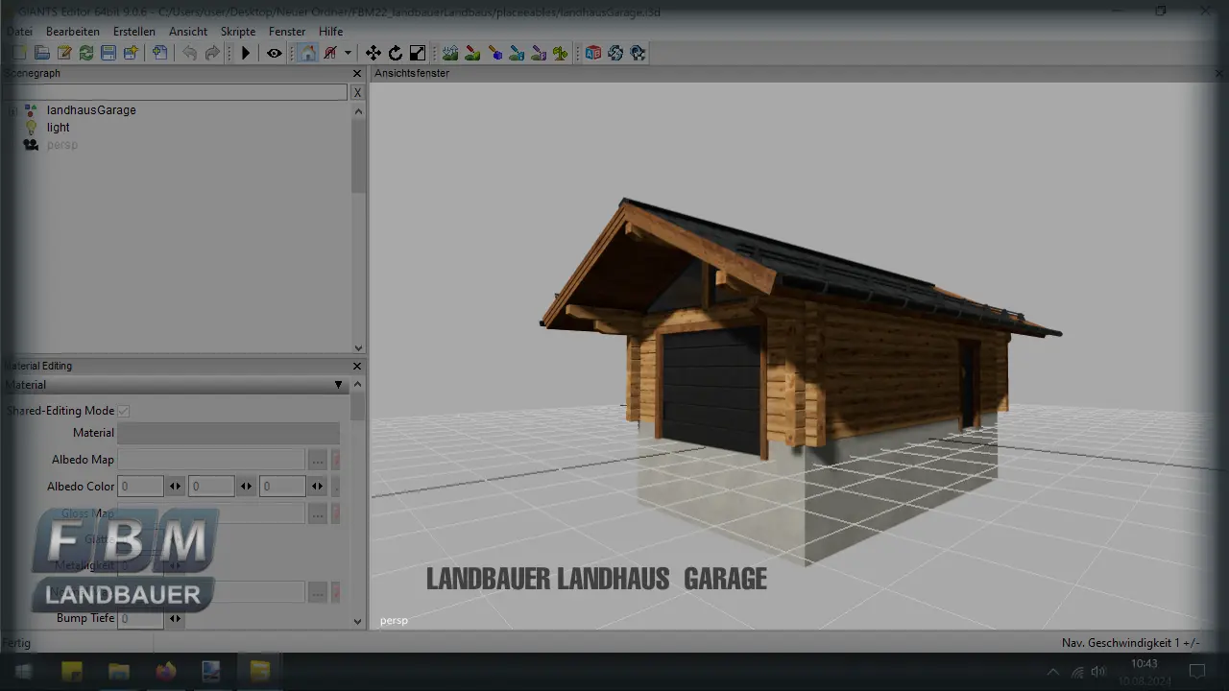Open the Datei menu
The width and height of the screenshot is (1229, 691).
pyautogui.click(x=19, y=32)
